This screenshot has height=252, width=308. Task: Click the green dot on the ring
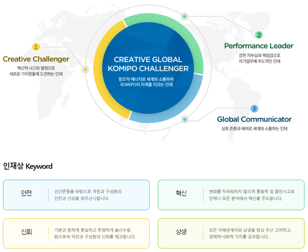coord(185,16)
